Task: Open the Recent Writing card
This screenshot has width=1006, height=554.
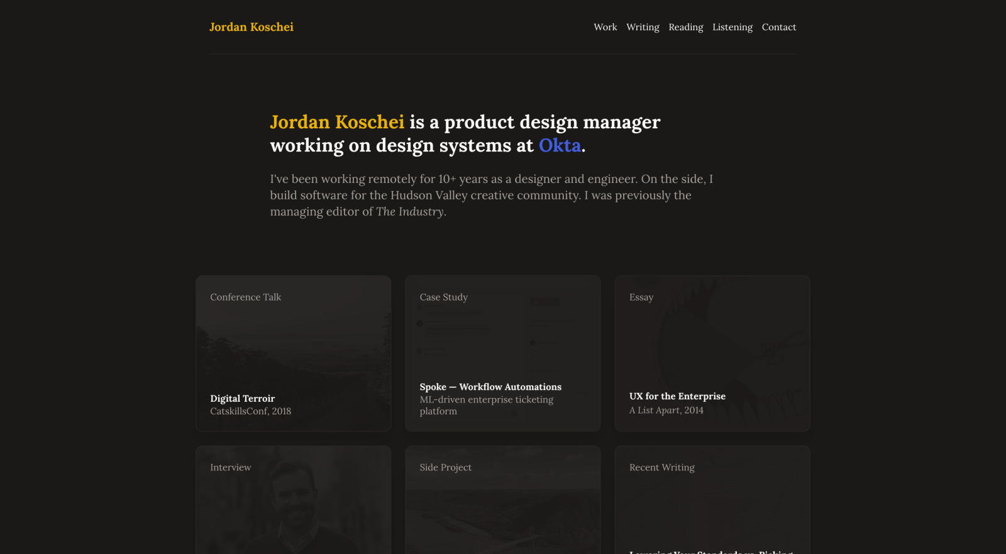Action: [712, 500]
